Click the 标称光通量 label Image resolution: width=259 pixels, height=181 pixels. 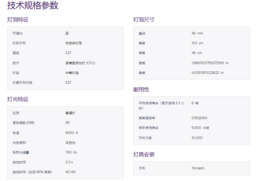pos(21,153)
